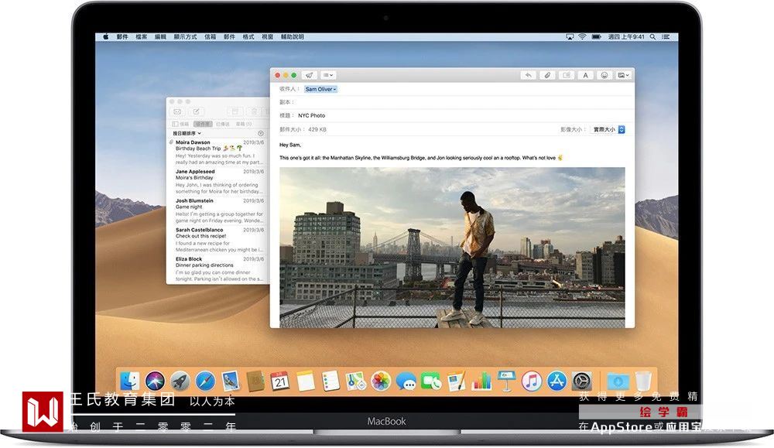Open Photos pinwheel icon in Dock
Viewport: 774px width, 448px height.
[x=381, y=381]
